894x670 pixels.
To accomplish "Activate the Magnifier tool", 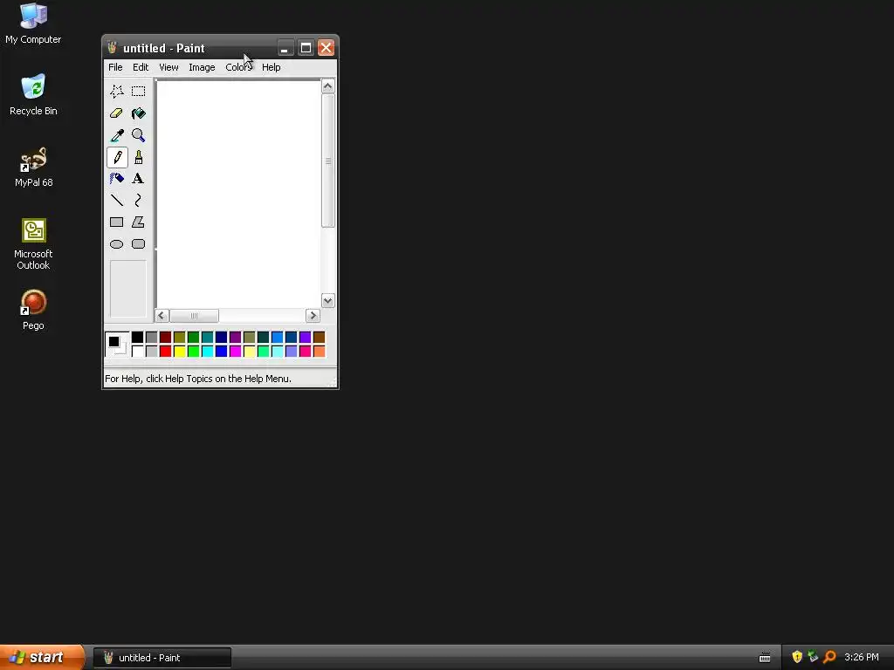I will click(x=138, y=135).
